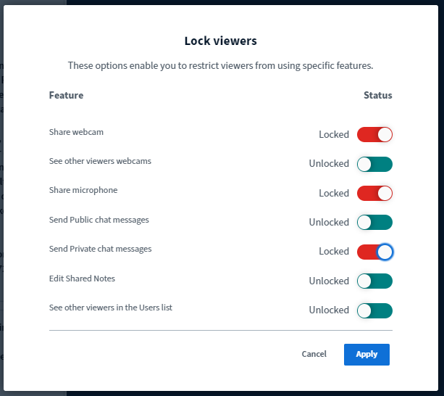
Task: Lock Send Public chat messages switch
Action: 374,222
